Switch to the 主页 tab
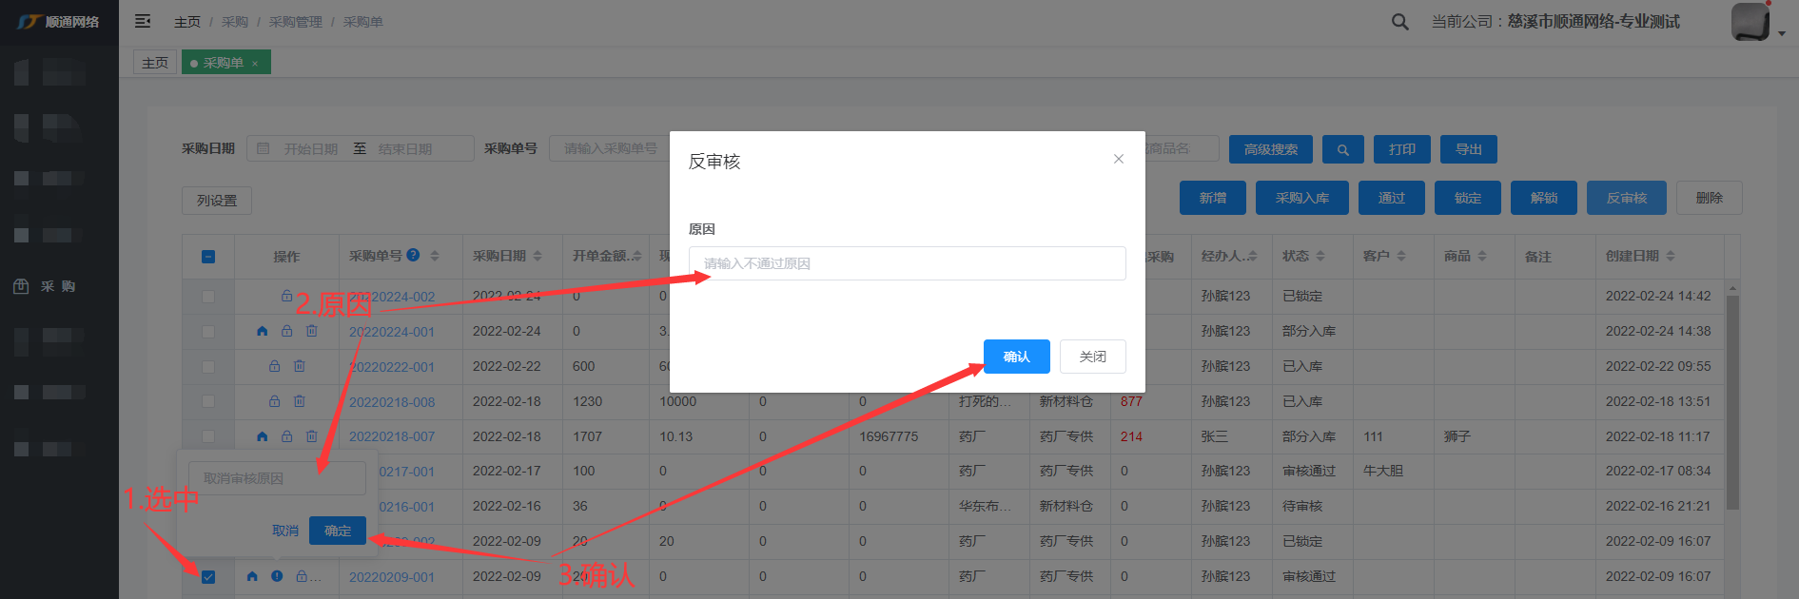The height and width of the screenshot is (599, 1799). pyautogui.click(x=155, y=63)
